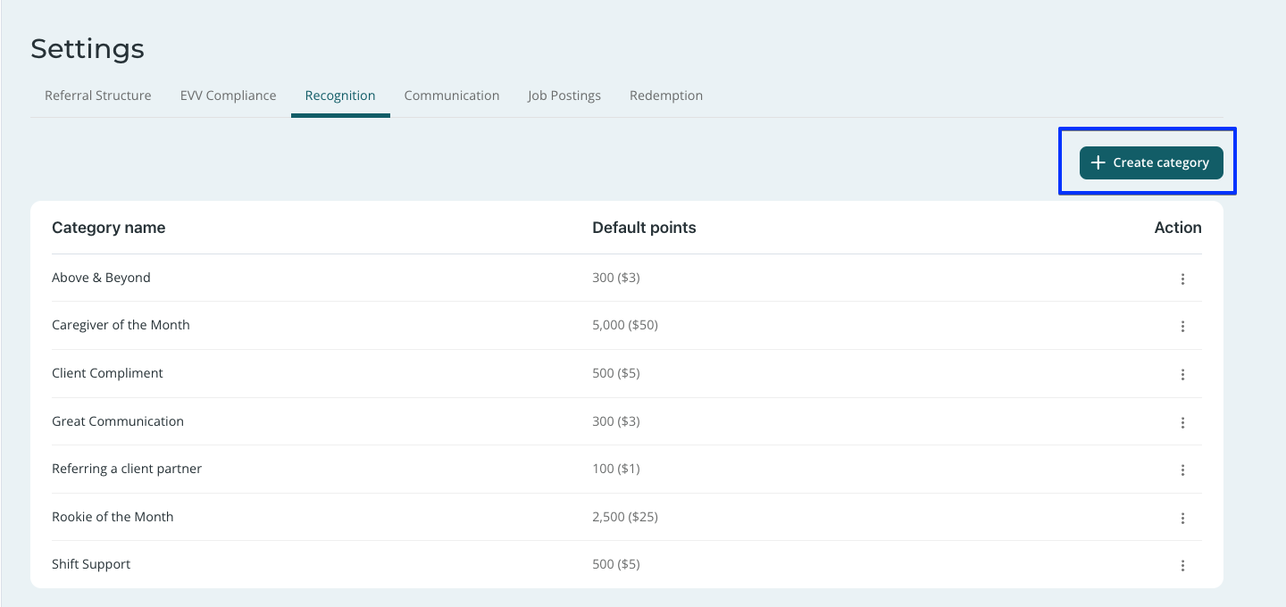Click the 2,500 ($25) points value
The width and height of the screenshot is (1286, 607).
tap(625, 517)
